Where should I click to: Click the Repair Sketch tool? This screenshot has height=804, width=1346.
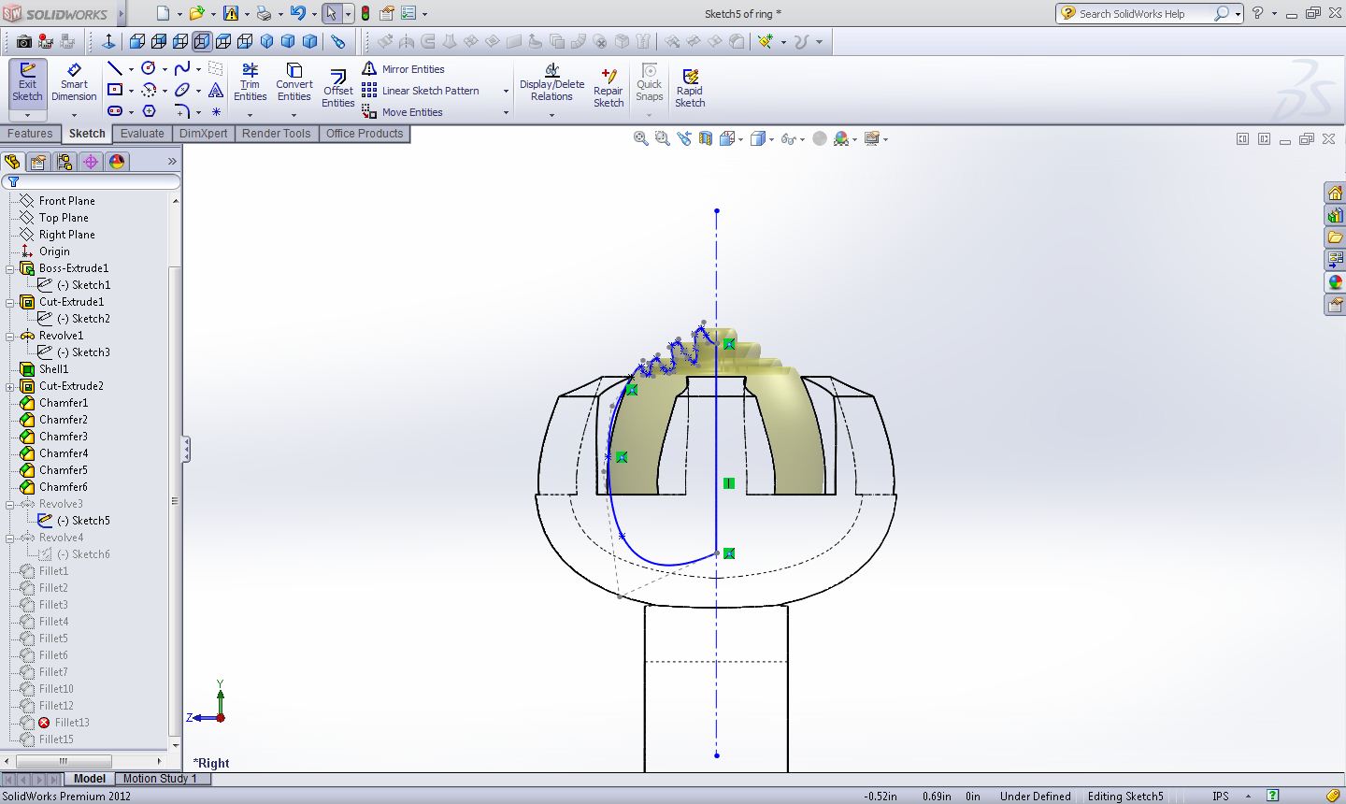pyautogui.click(x=609, y=90)
